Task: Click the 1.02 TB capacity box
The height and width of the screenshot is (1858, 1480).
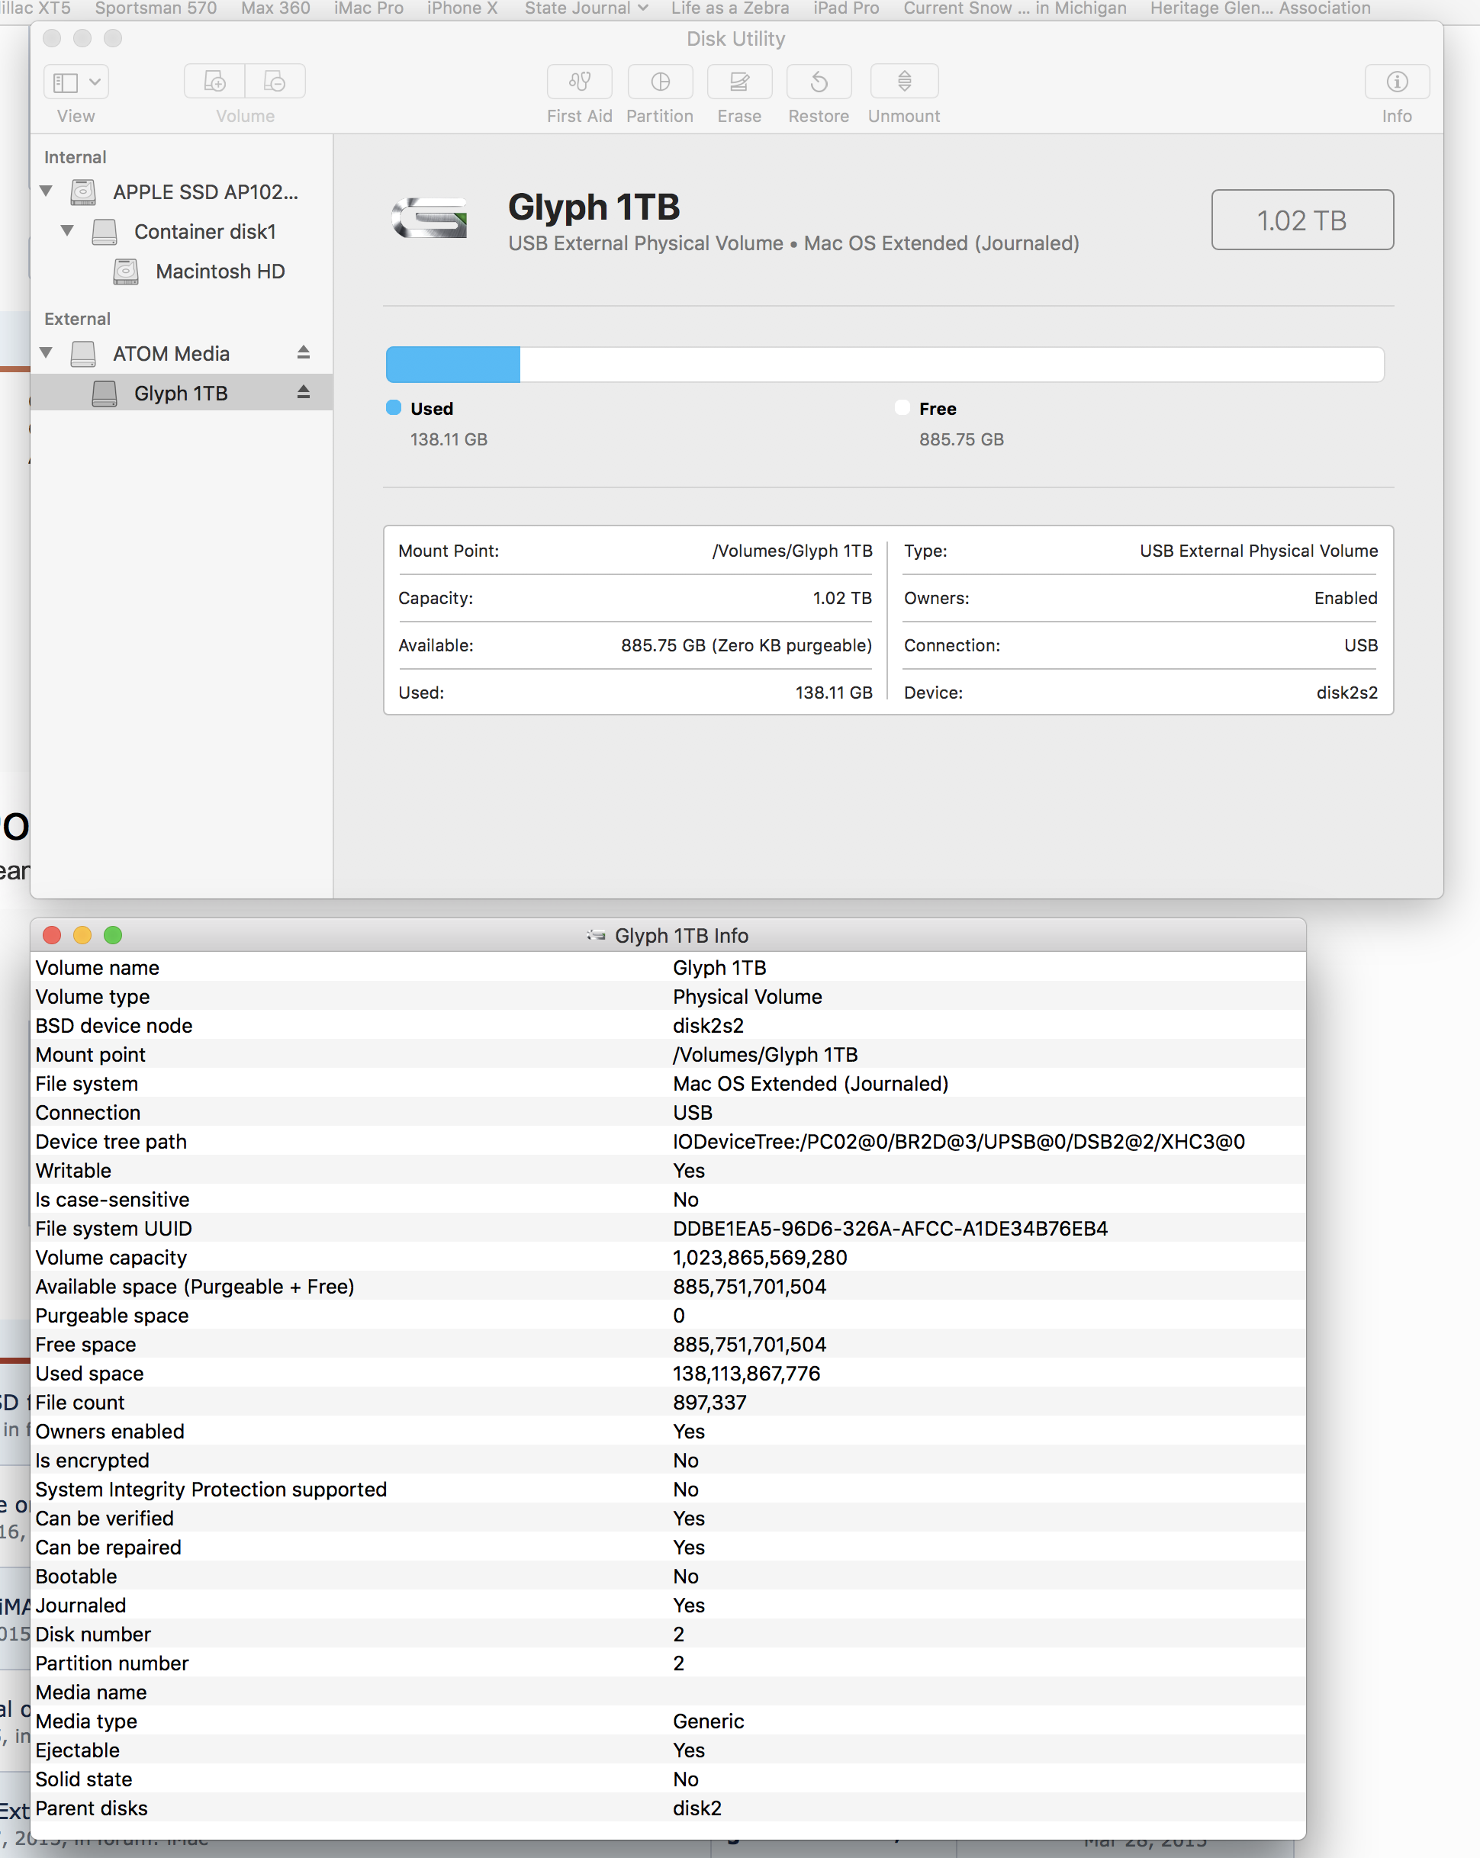Action: point(1302,220)
